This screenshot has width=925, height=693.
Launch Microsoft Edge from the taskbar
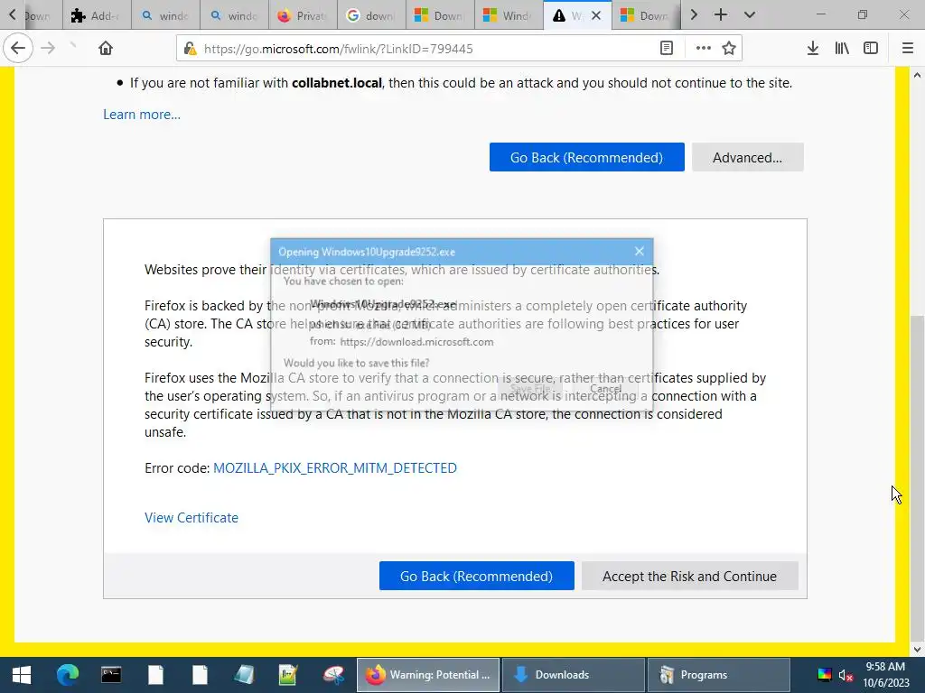[x=67, y=675]
